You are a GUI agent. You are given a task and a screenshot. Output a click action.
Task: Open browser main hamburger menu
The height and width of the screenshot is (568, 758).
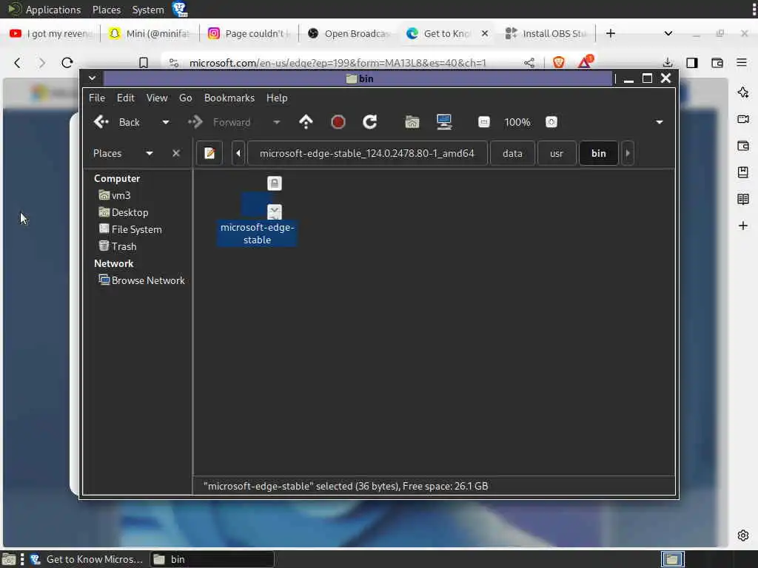point(742,63)
